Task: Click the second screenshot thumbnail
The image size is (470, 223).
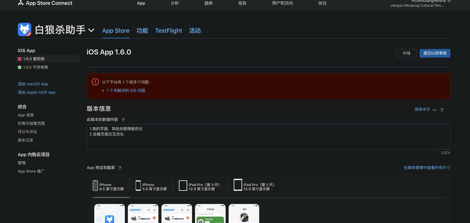Action: click(x=143, y=213)
